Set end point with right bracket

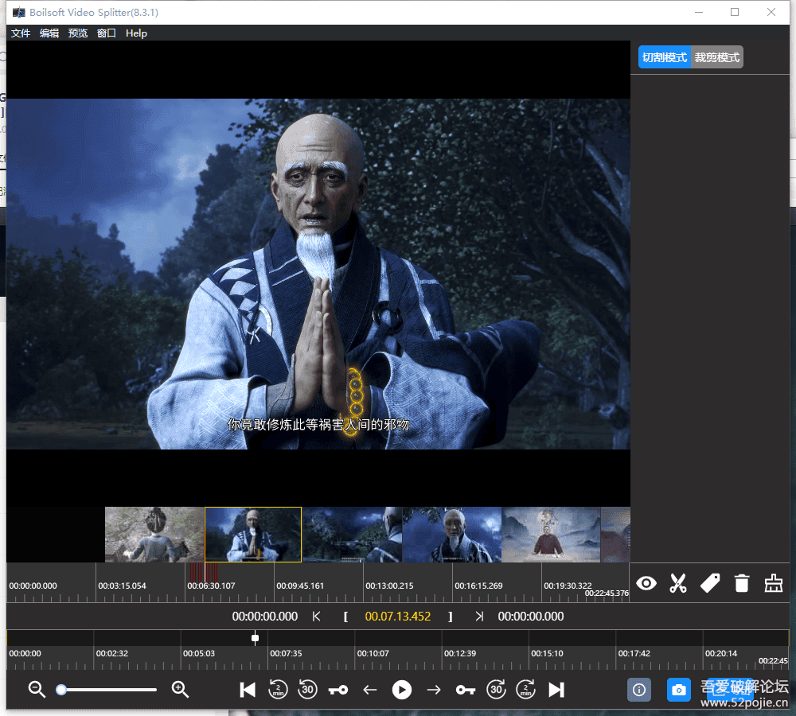coord(451,617)
